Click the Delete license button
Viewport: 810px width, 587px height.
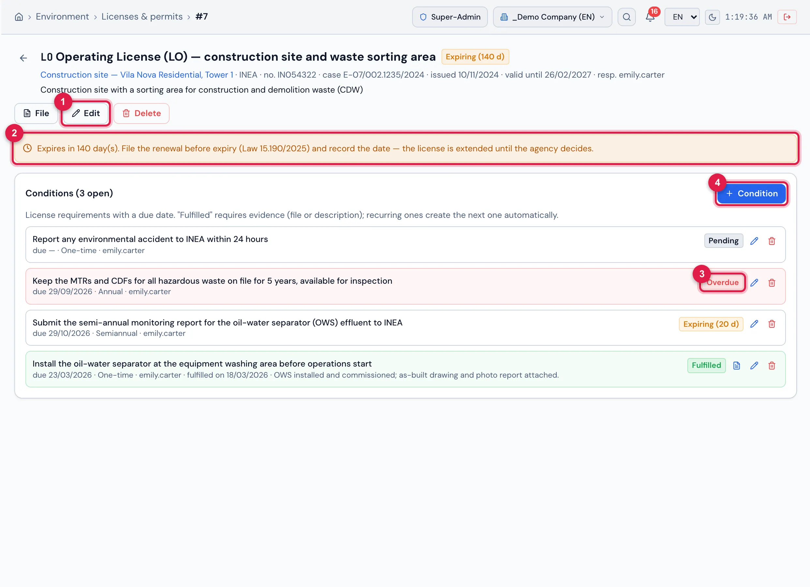tap(142, 113)
